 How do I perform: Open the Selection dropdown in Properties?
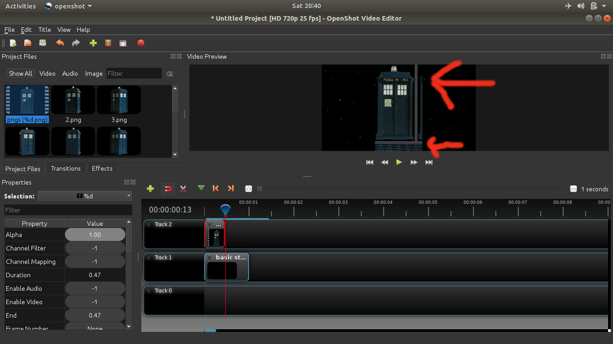coord(84,196)
